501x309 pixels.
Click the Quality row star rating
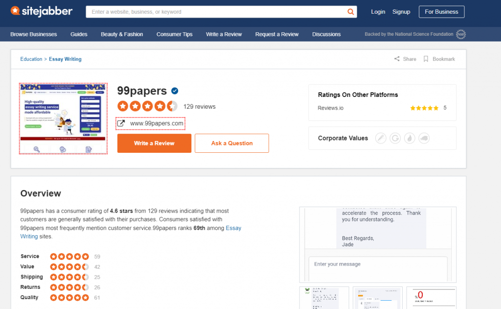pos(69,297)
